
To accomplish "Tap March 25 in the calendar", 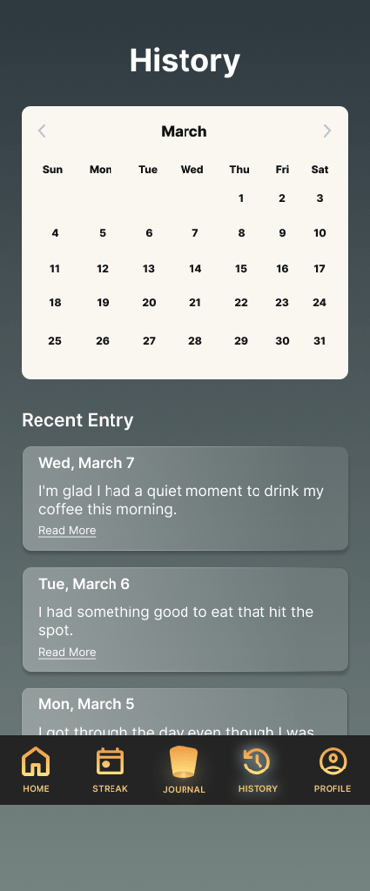I will (x=55, y=341).
